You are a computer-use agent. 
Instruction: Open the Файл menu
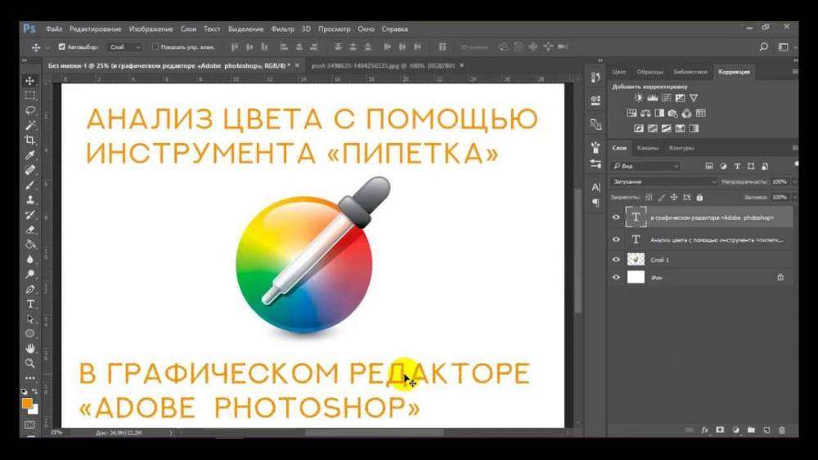pos(54,29)
